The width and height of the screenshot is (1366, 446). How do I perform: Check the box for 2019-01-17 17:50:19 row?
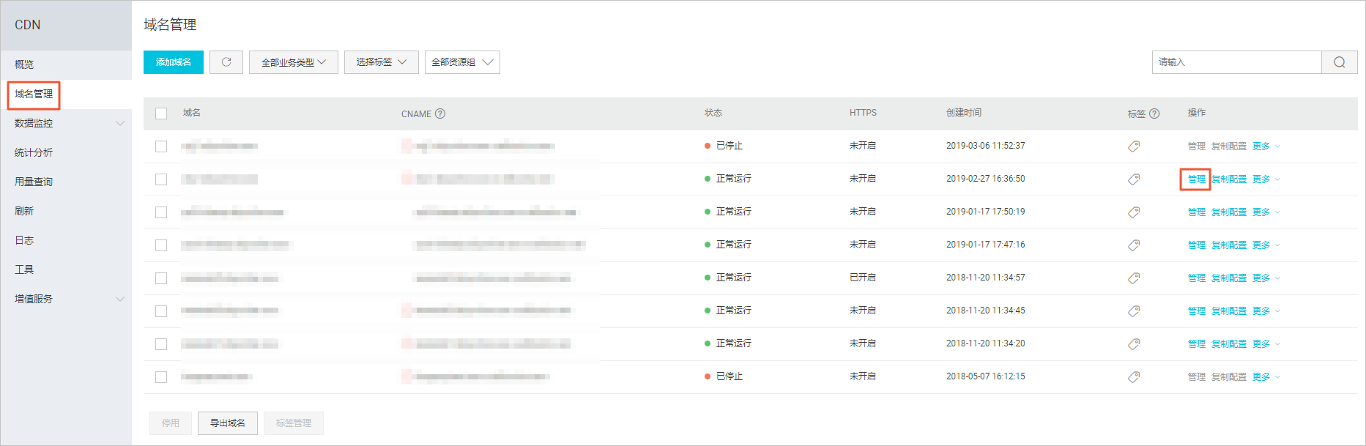pyautogui.click(x=161, y=212)
